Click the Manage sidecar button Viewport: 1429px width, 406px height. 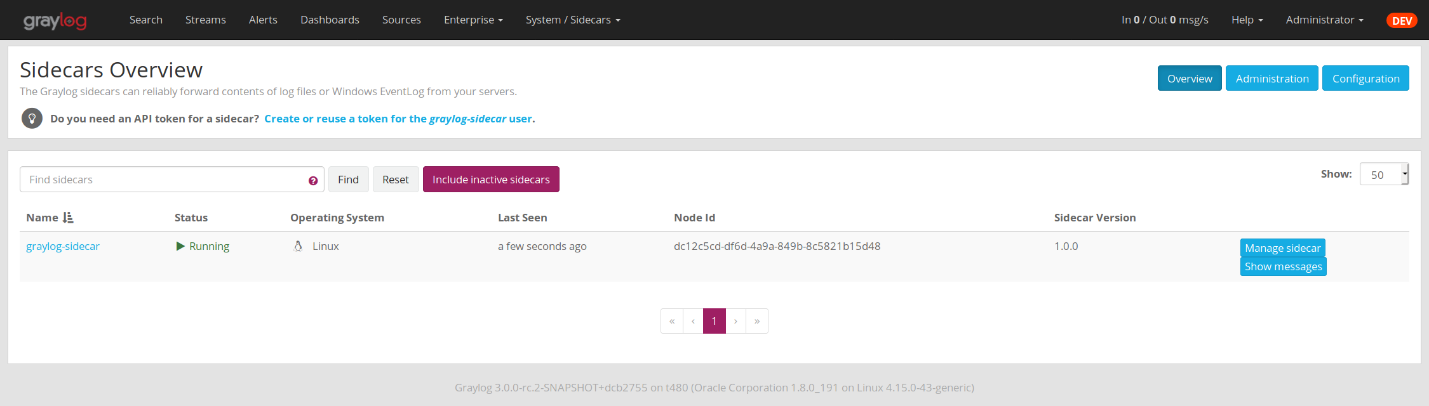[1282, 248]
